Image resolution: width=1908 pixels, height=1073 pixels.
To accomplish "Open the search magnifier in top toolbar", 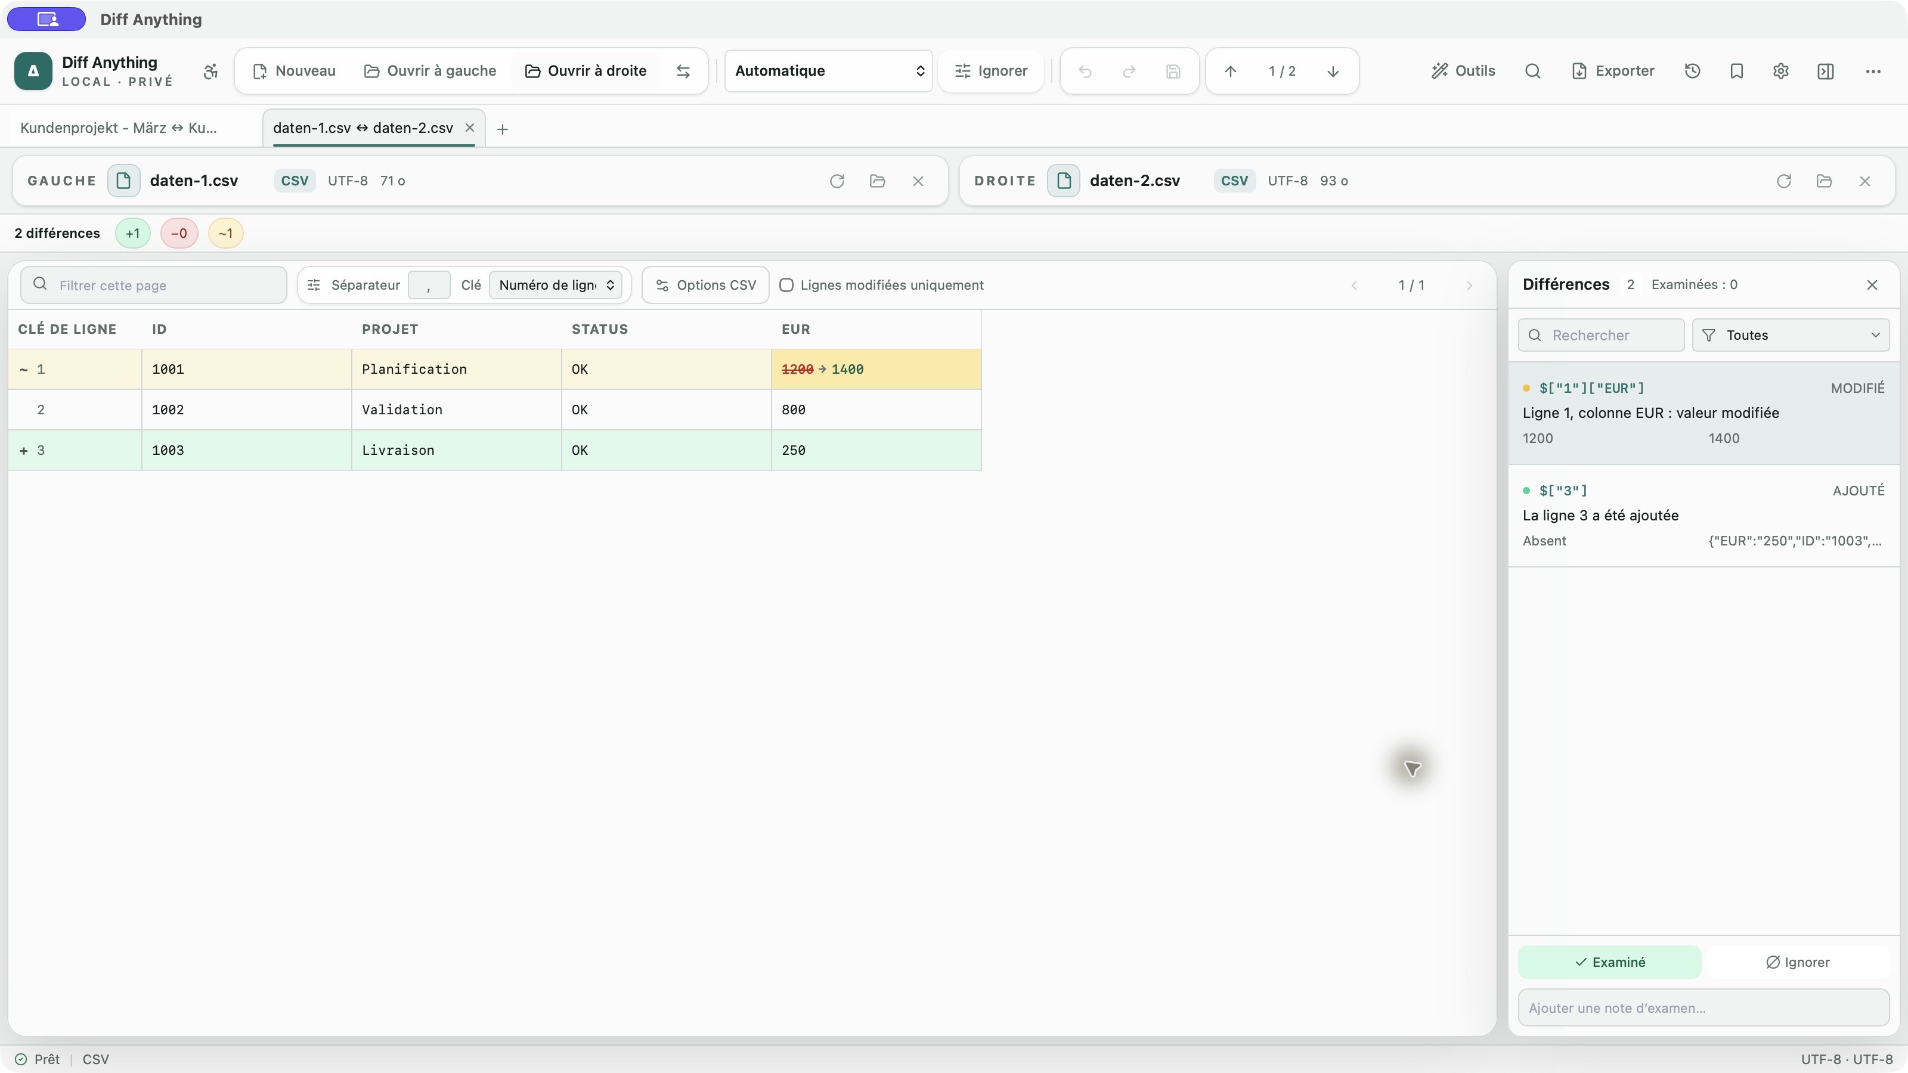I will 1532,71.
